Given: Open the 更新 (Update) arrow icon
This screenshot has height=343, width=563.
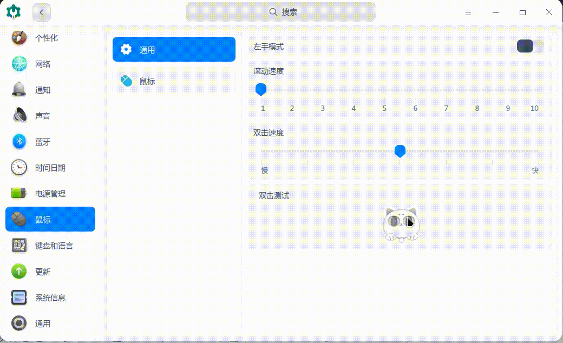Looking at the screenshot, I should coord(18,272).
